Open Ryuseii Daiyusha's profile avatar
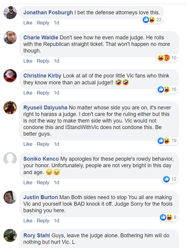 click(x=10, y=107)
